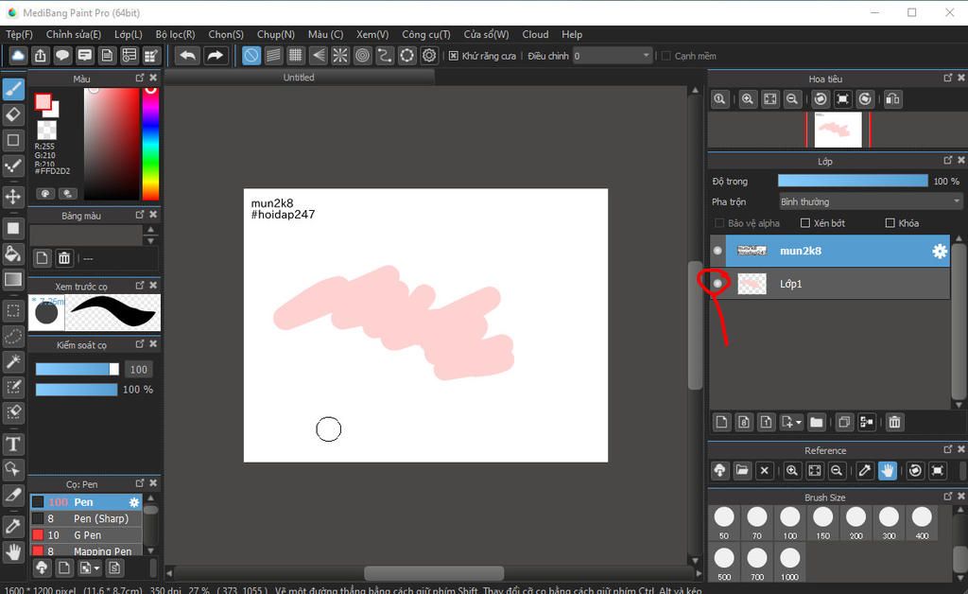Open the Điều chỉnh correction dropdown
Image resolution: width=968 pixels, height=594 pixels.
[613, 56]
